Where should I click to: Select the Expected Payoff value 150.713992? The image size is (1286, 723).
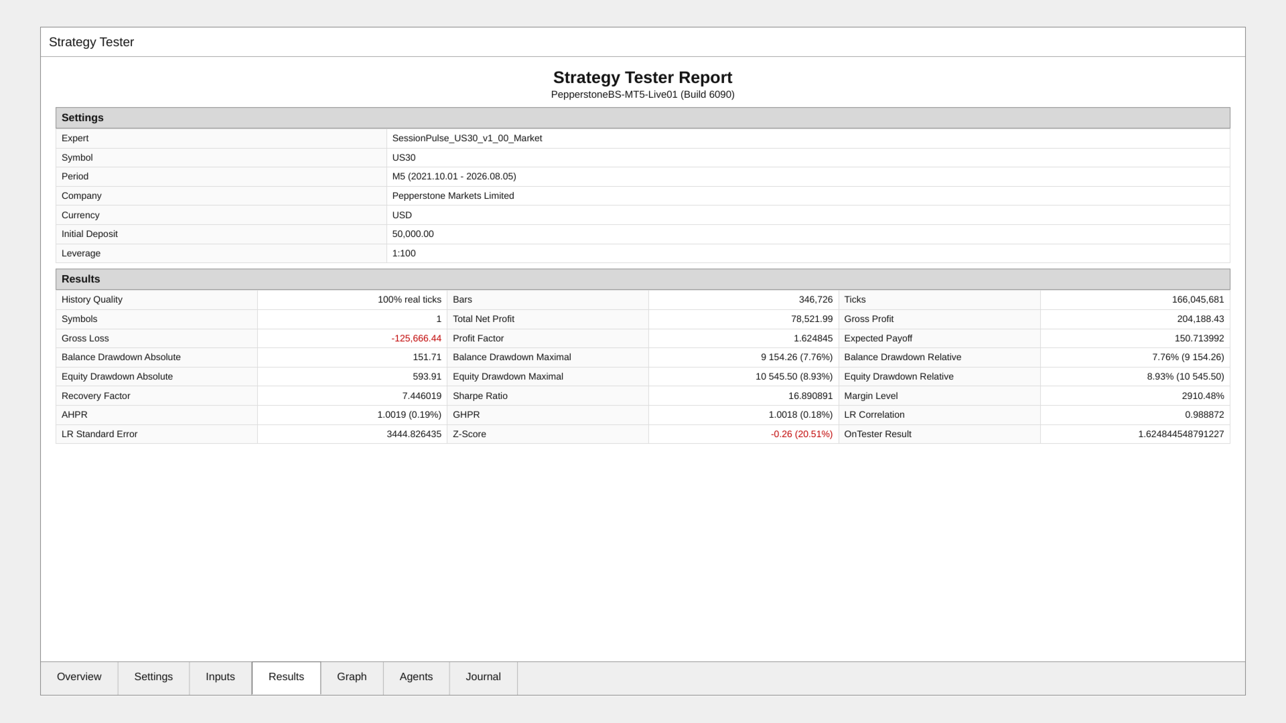pyautogui.click(x=1199, y=339)
